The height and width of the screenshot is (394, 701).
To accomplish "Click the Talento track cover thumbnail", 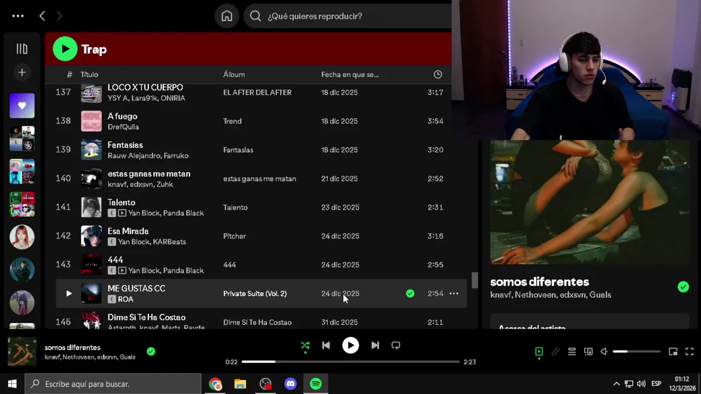I will point(91,207).
